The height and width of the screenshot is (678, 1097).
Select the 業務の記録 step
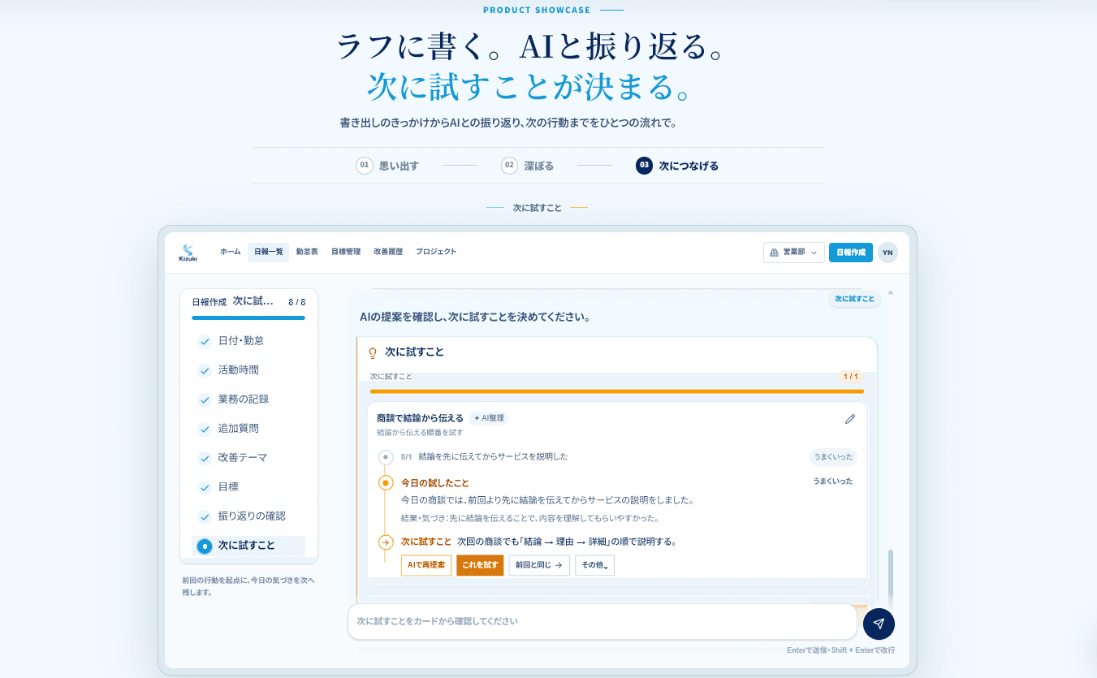248,399
